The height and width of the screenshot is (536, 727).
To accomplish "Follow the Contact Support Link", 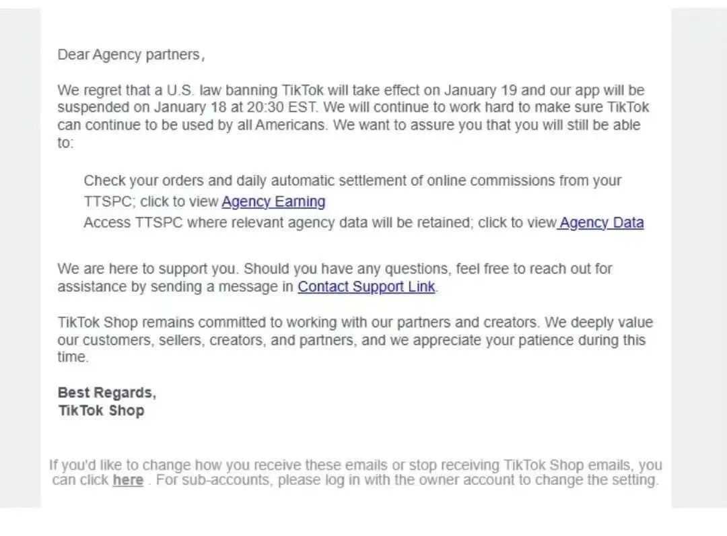I will click(366, 287).
